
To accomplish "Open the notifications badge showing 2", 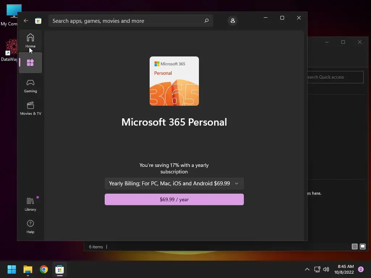I will 361,269.
